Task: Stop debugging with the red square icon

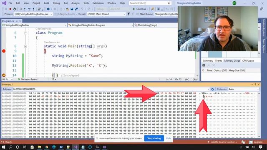Action: pos(10,9)
